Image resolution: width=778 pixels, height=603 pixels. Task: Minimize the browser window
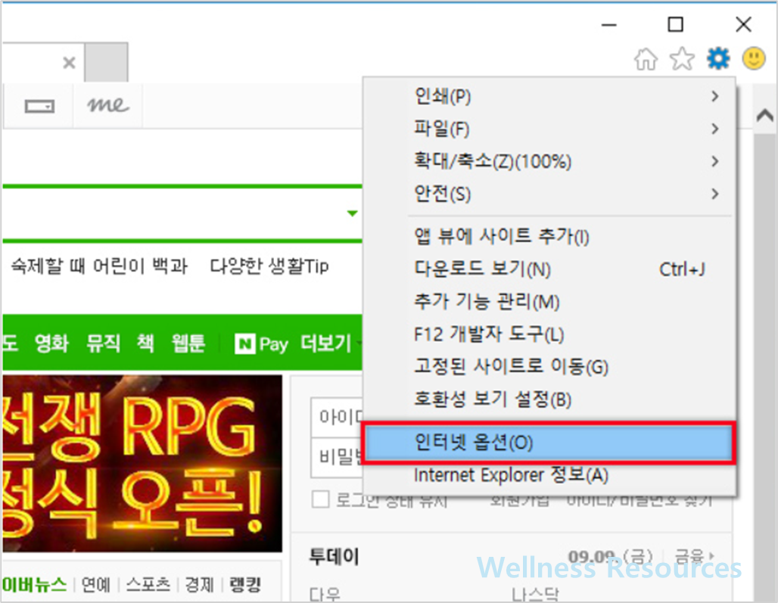point(608,24)
